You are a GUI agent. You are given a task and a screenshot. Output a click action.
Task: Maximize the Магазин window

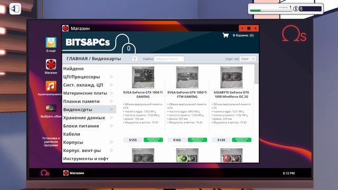[249, 28]
